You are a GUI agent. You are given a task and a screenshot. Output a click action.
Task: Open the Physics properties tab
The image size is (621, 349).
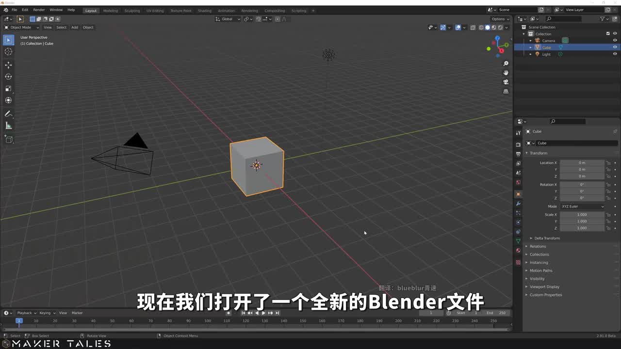coord(518,222)
